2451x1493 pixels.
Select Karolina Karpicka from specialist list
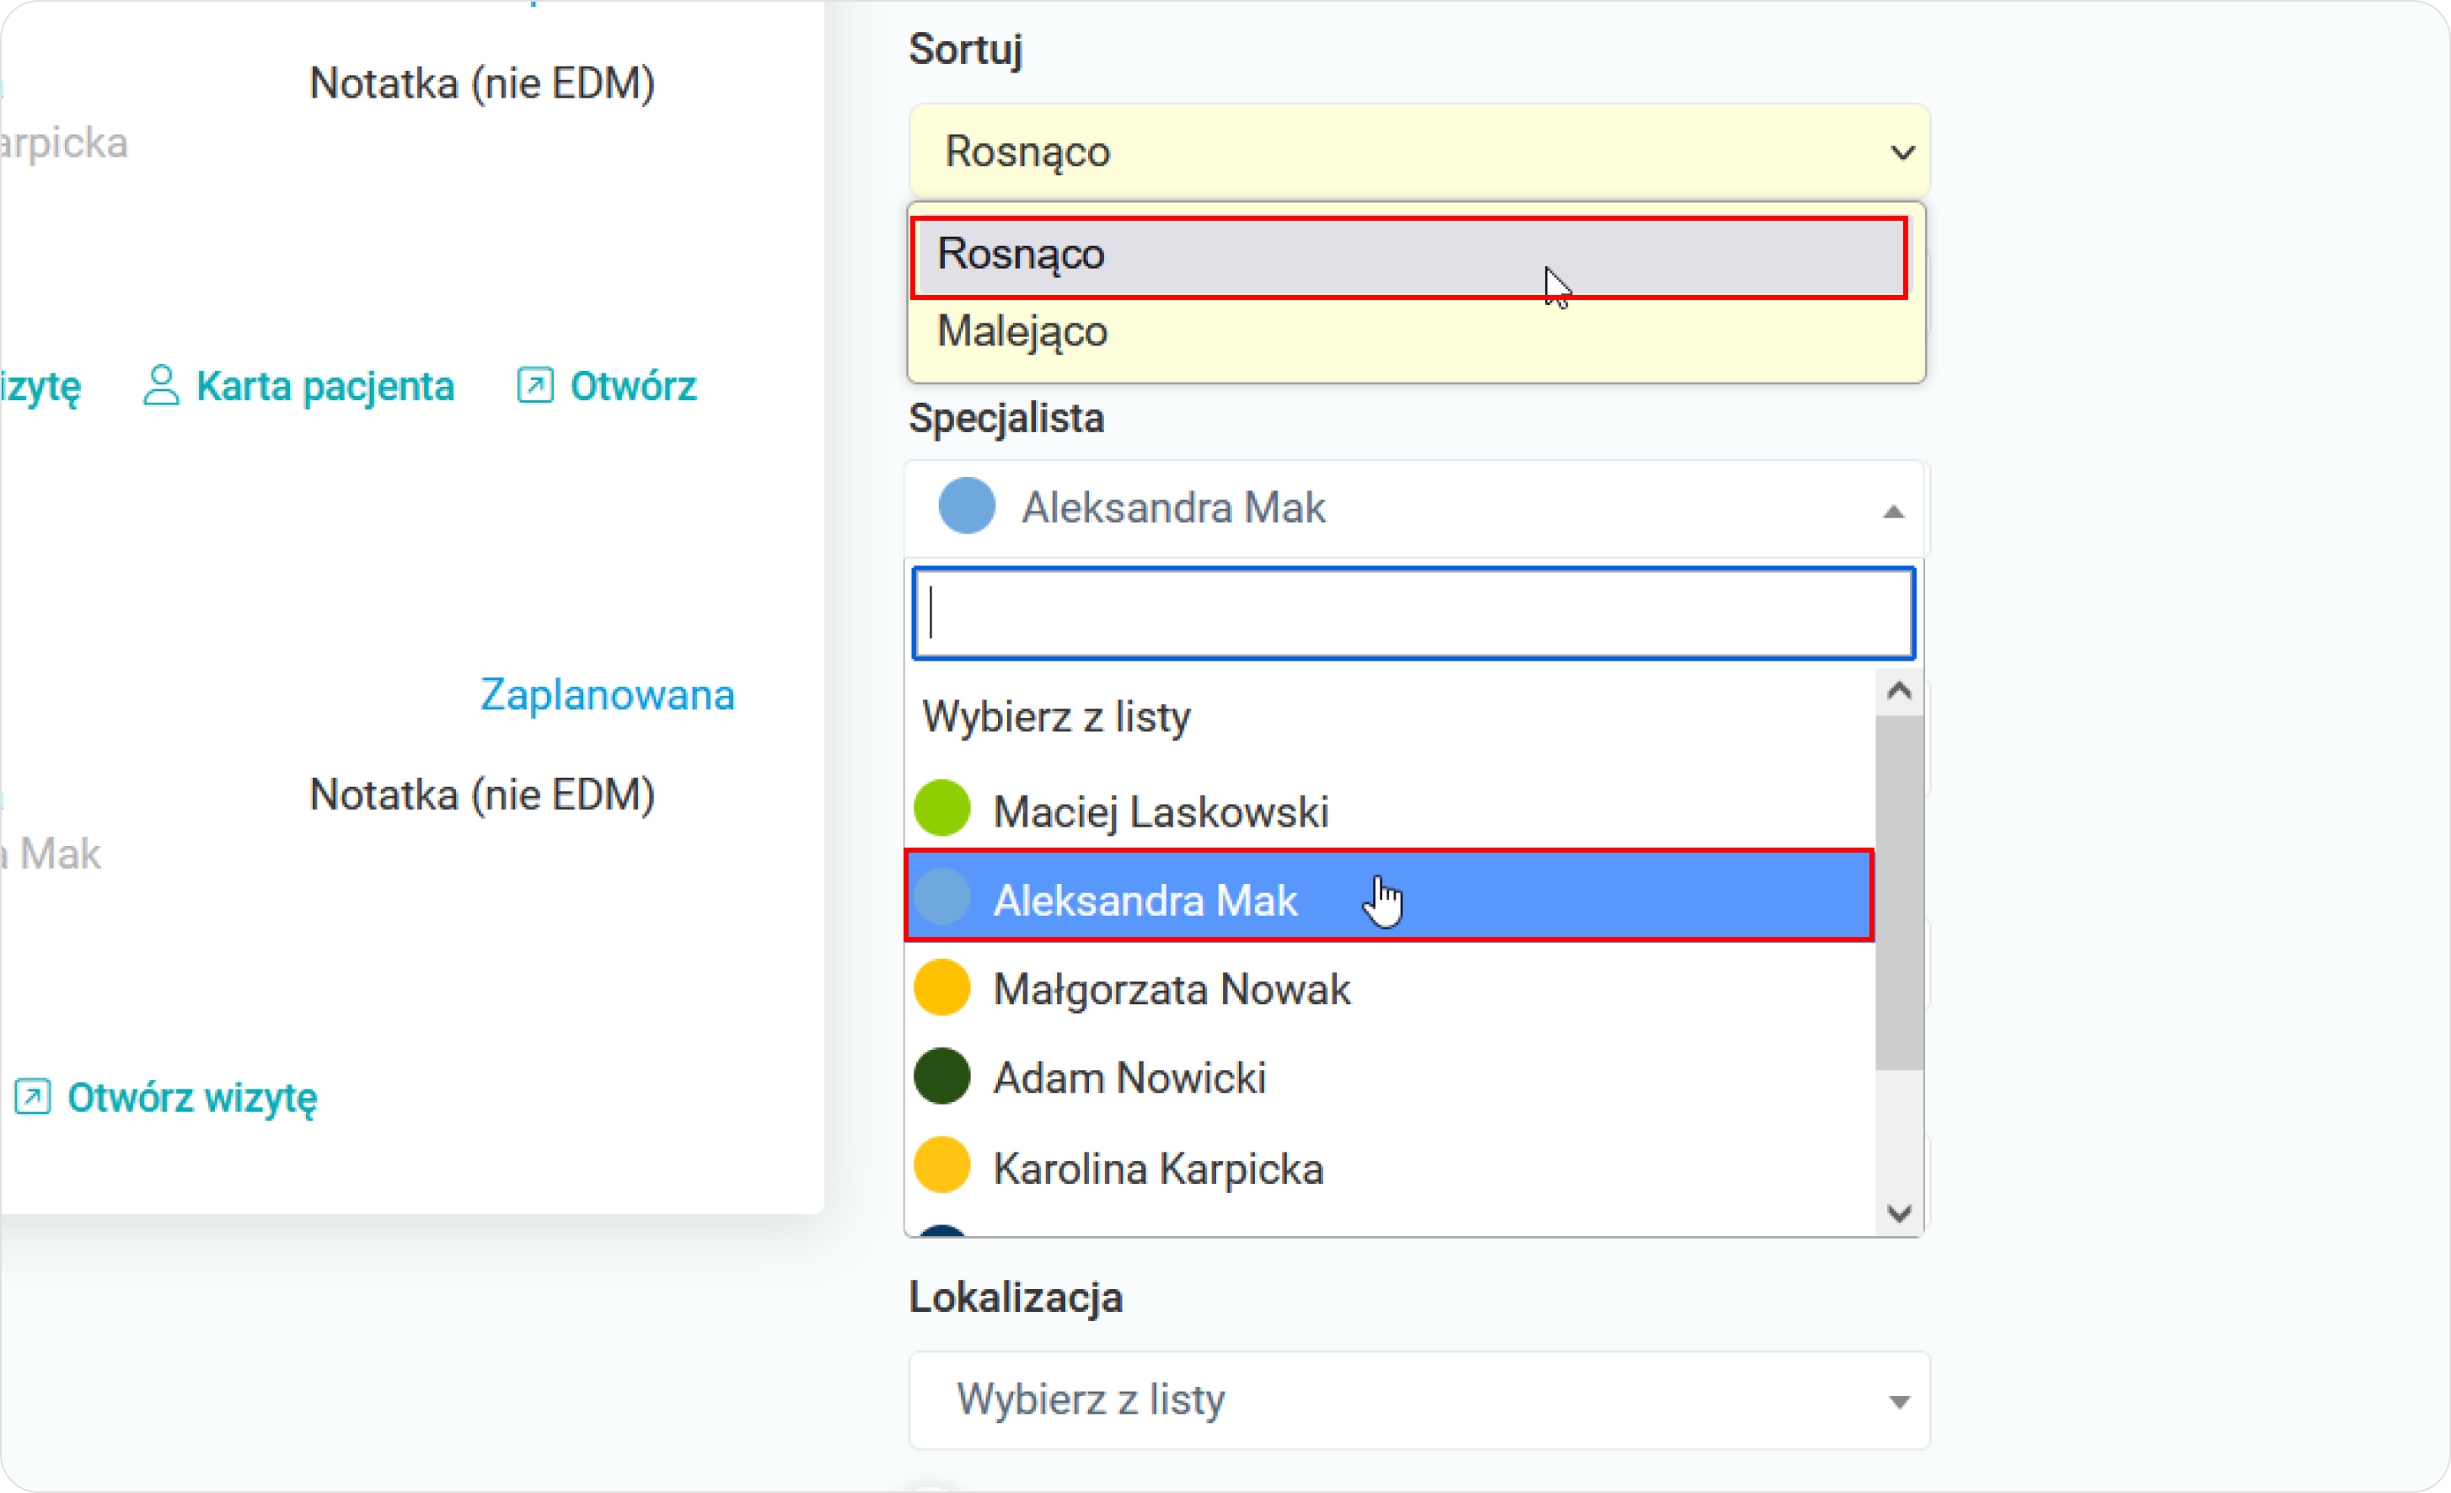coord(1389,1168)
